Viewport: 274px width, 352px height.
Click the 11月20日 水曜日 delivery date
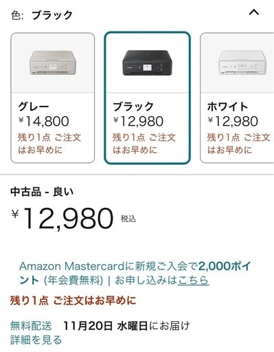click(x=105, y=326)
